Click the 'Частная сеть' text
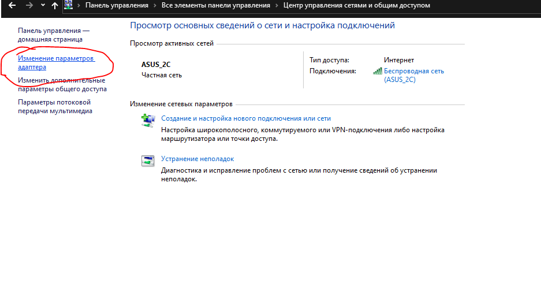The width and height of the screenshot is (541, 306). click(162, 75)
